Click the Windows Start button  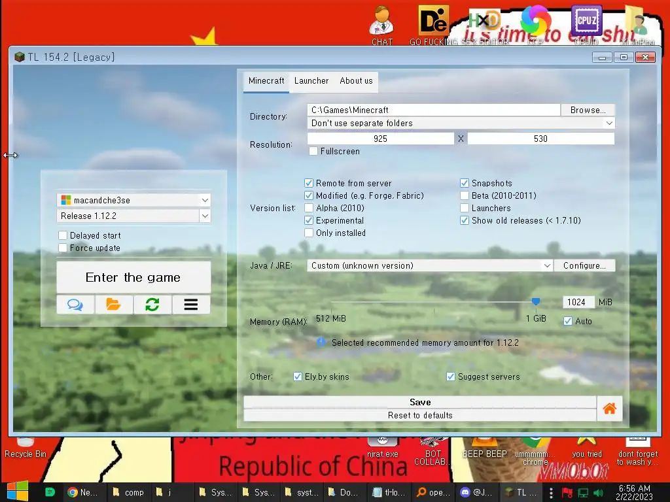[x=18, y=492]
